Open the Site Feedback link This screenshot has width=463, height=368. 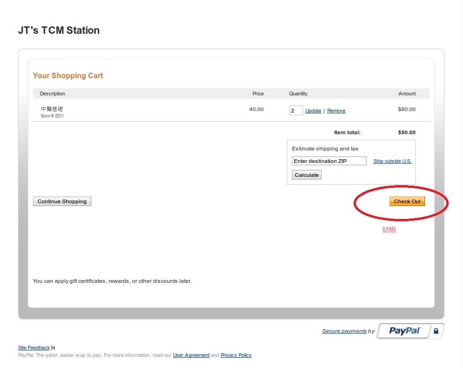tap(34, 348)
